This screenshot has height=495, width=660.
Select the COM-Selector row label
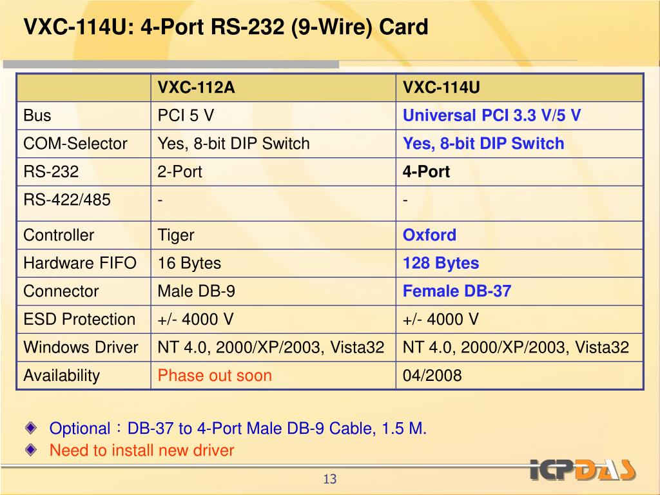pos(75,144)
